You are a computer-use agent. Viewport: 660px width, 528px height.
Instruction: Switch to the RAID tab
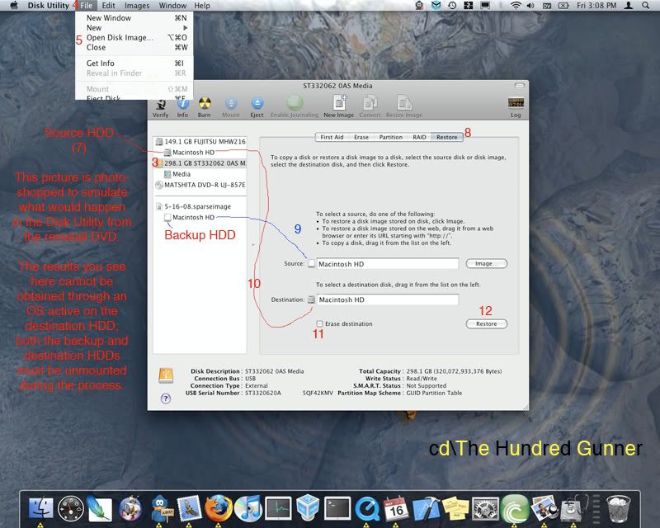click(x=419, y=137)
